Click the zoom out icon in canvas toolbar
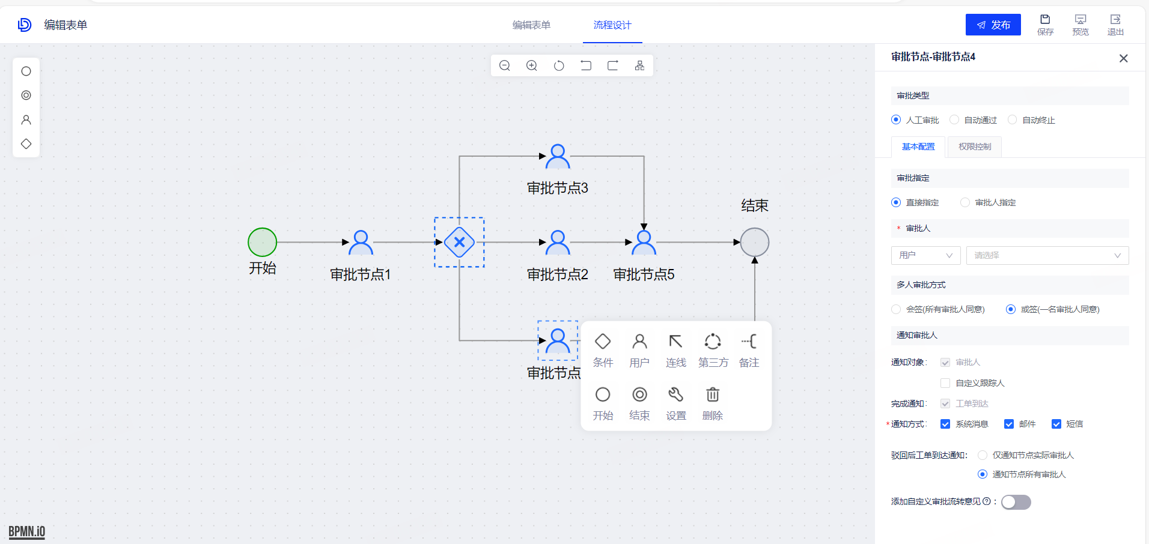Image resolution: width=1149 pixels, height=544 pixels. click(x=505, y=65)
